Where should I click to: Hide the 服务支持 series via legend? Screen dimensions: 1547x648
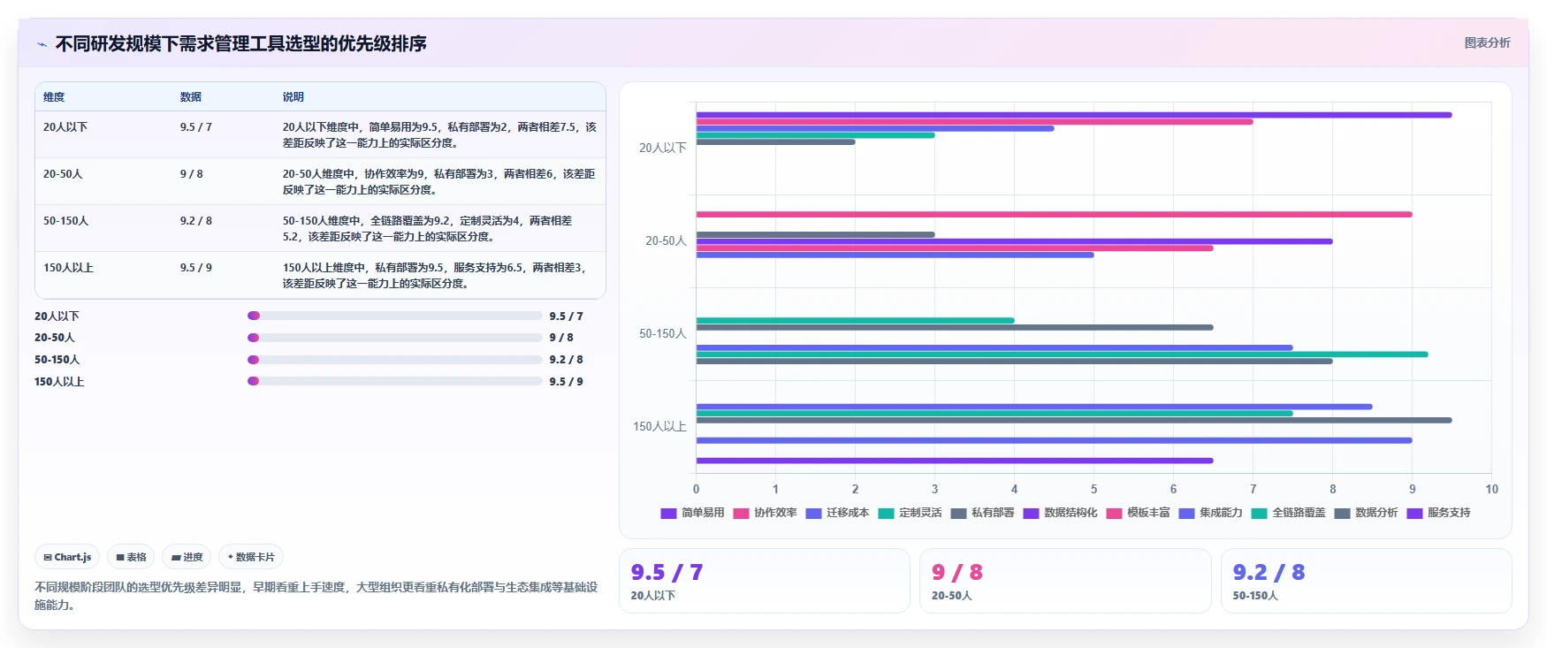pos(1438,513)
